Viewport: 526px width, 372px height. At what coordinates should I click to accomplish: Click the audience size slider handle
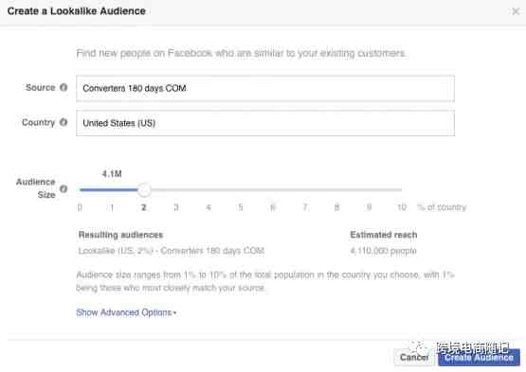click(x=144, y=189)
